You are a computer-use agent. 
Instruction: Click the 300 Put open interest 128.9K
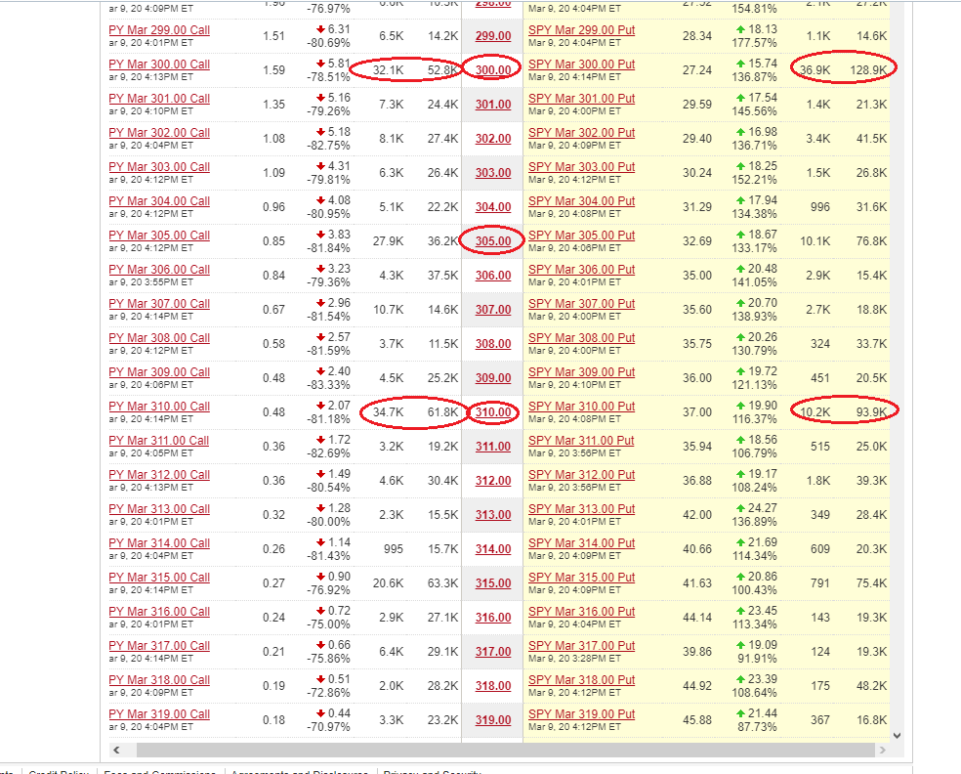tap(868, 70)
